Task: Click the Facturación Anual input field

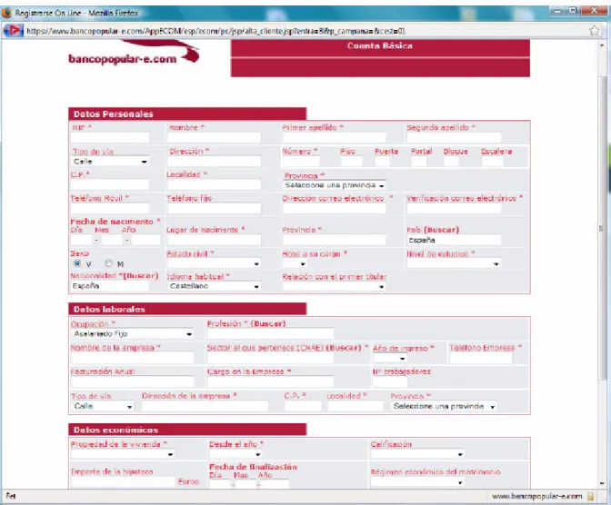Action: (132, 381)
